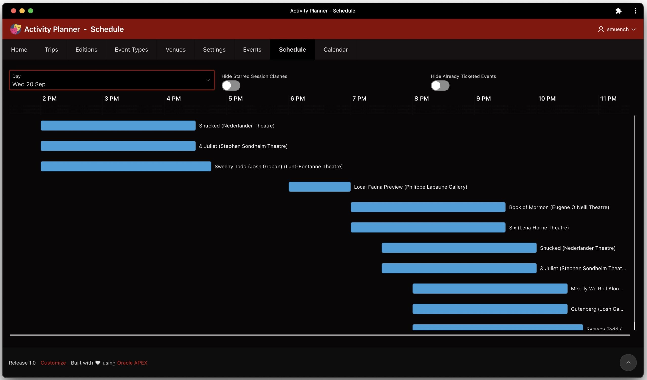
Task: Click the horizontal scrollbar at the bottom
Action: pos(321,335)
